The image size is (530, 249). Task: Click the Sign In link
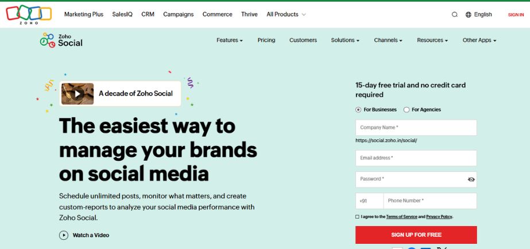[516, 15]
